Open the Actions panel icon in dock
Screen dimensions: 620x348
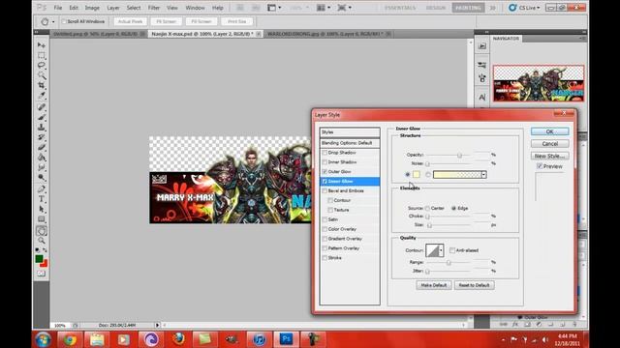pos(482,46)
